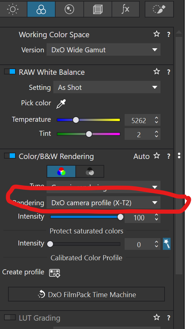
Task: Open the Effects fx tab
Action: pos(126,9)
